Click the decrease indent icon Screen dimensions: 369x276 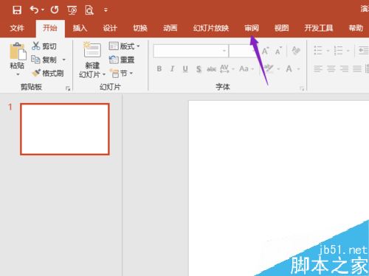[363, 51]
